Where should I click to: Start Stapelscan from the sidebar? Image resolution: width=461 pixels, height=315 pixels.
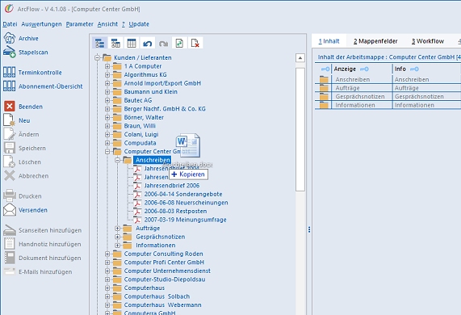pyautogui.click(x=9, y=52)
